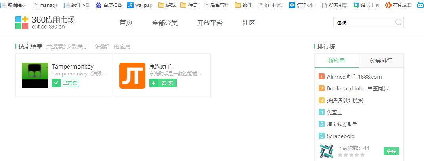Click Scrapebold star rating

pos(351,155)
